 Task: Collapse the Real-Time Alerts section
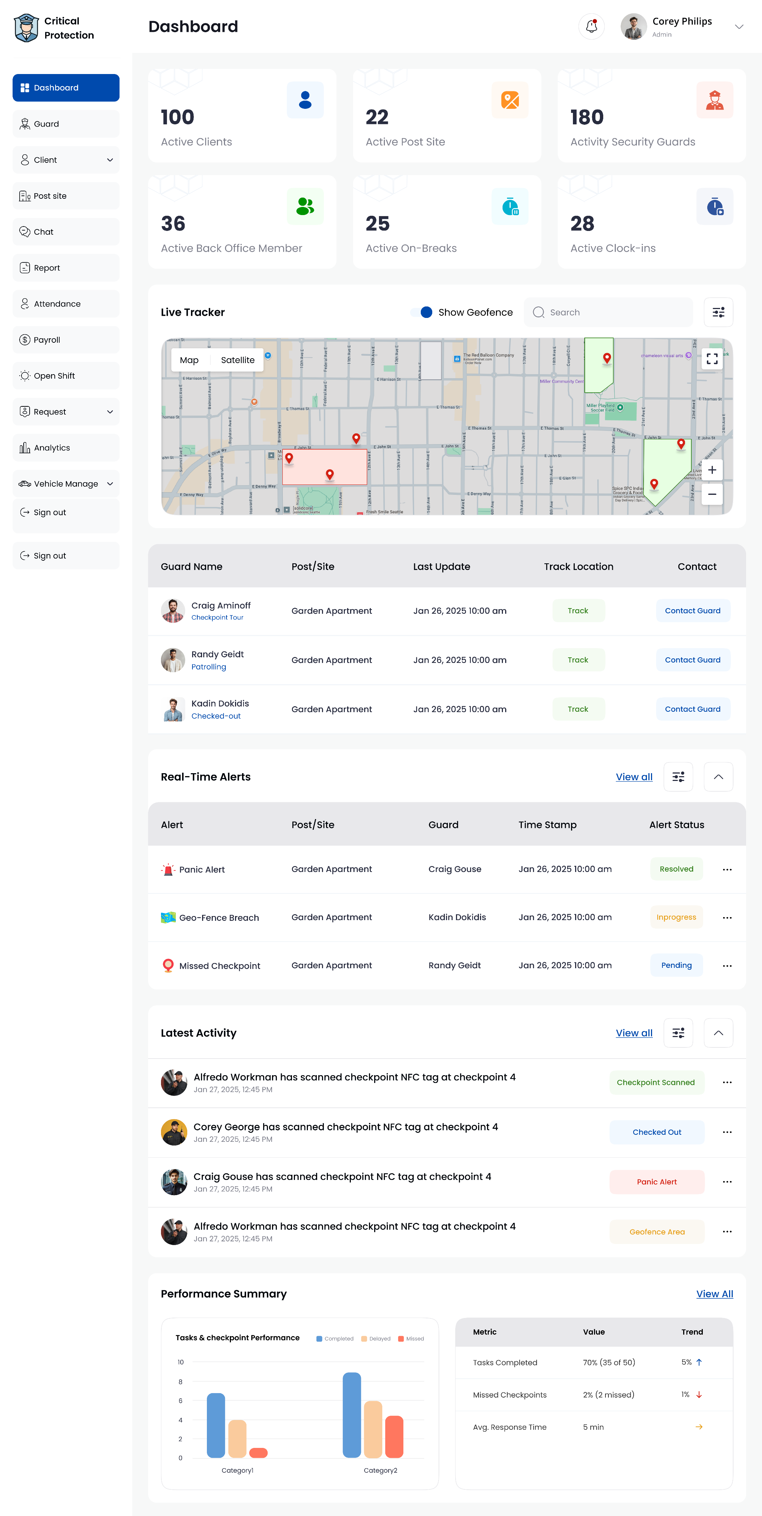[718, 777]
